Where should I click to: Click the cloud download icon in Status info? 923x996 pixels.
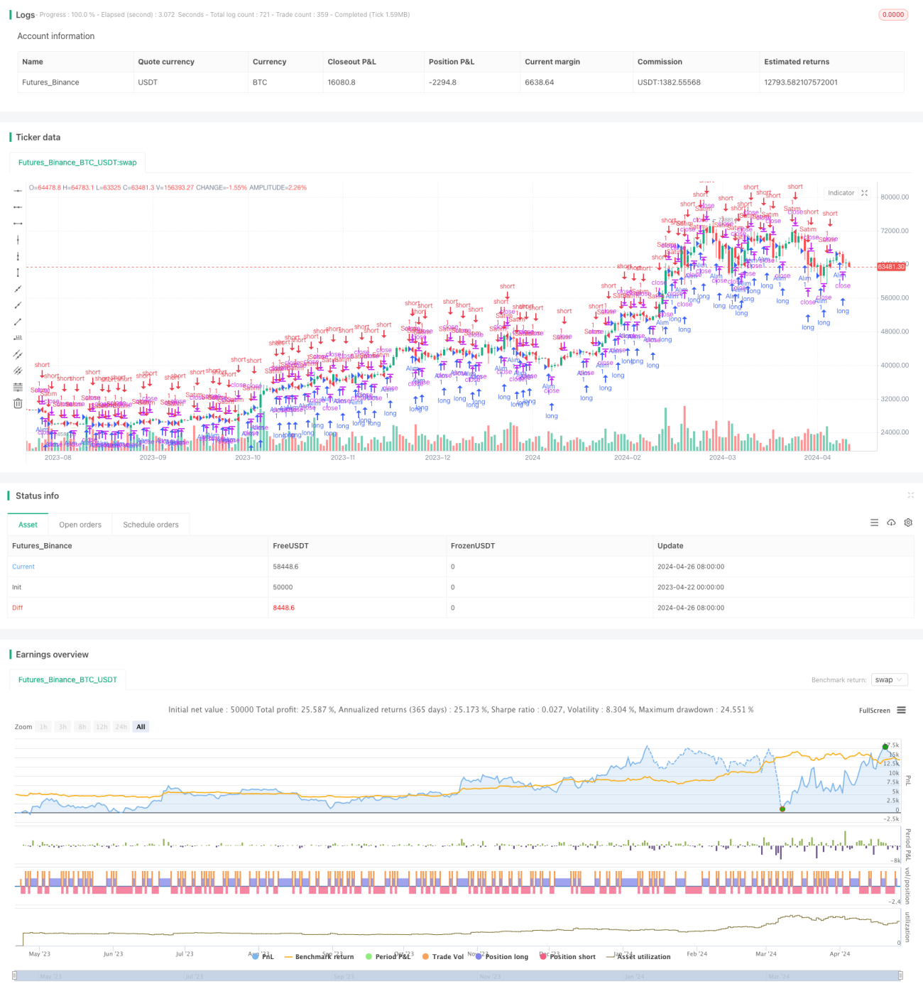tap(891, 522)
